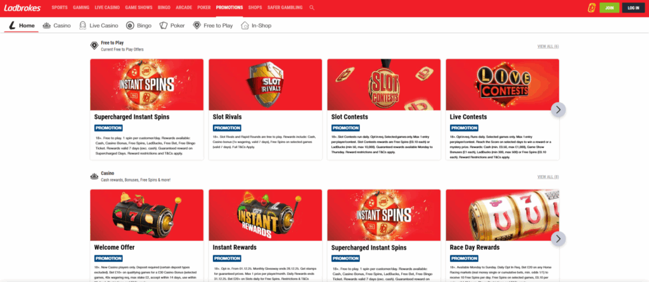Screen dimensions: 649x282
Task: Click the Slot Contests title
Action: click(350, 117)
